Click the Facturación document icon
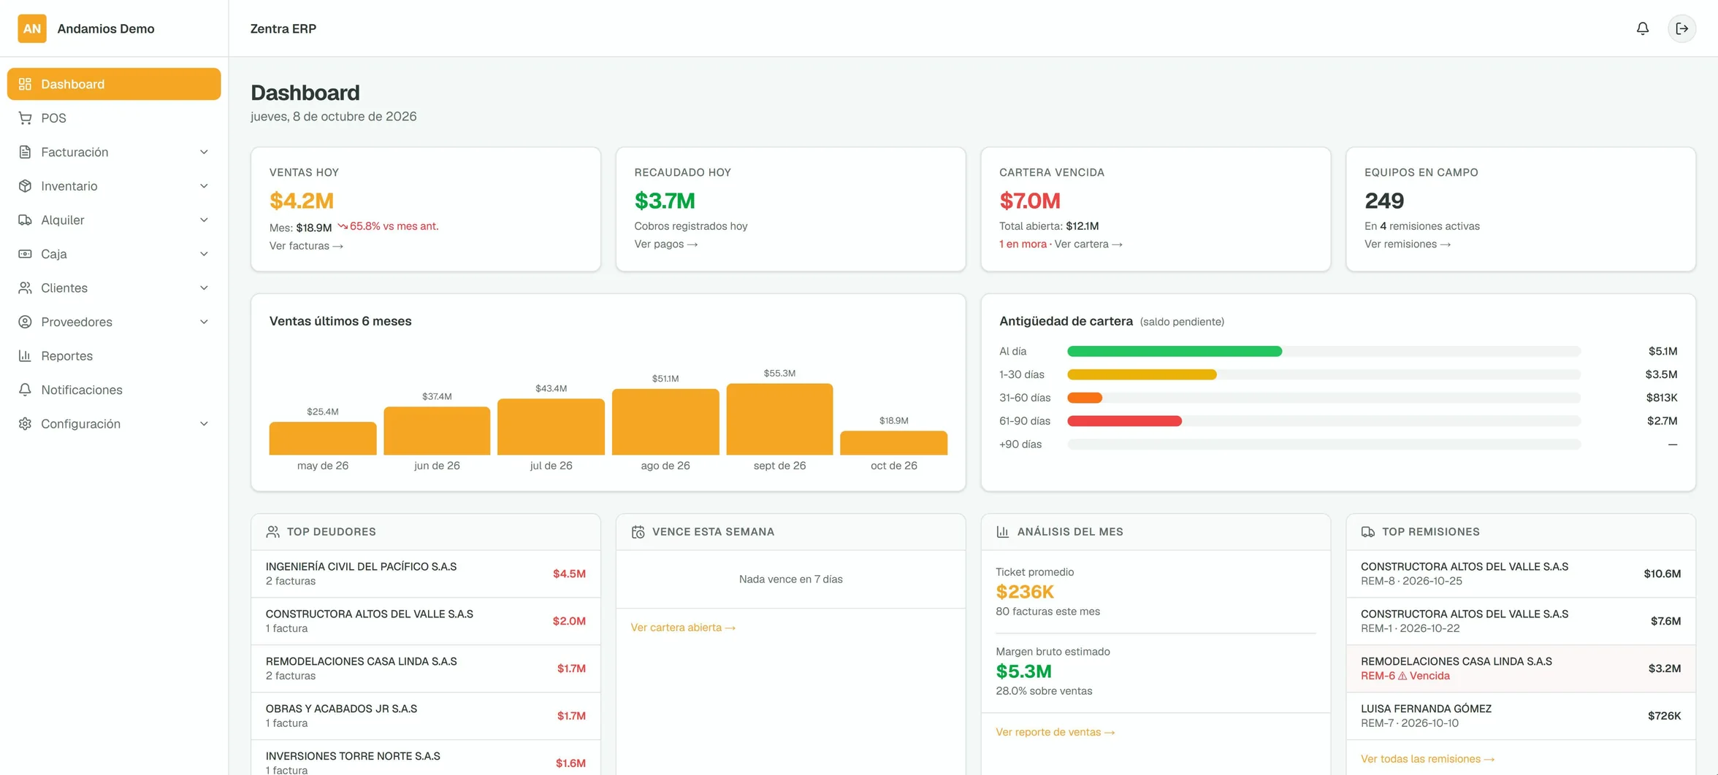The width and height of the screenshot is (1718, 775). point(25,152)
